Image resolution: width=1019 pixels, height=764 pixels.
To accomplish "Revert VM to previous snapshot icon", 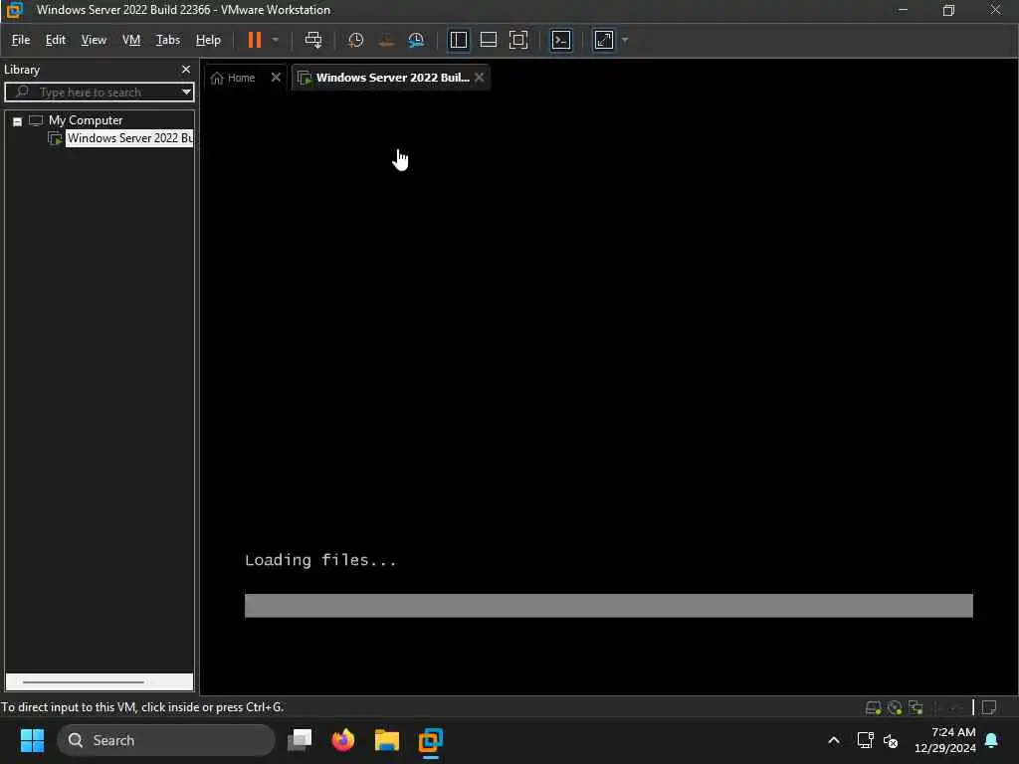I will coord(386,40).
